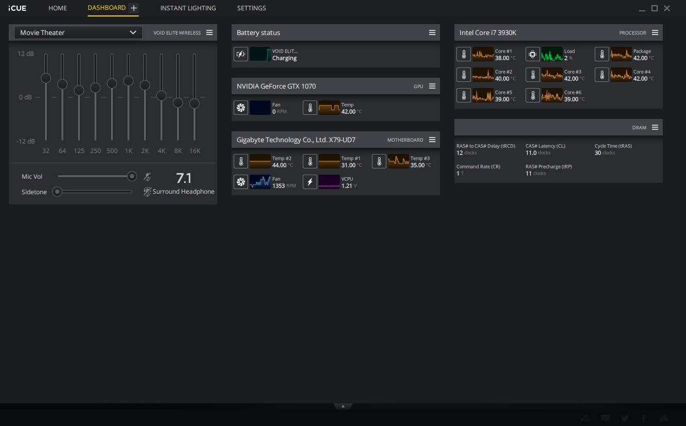This screenshot has width=686, height=426.
Task: Click the Core #1 thermometer icon
Action: pos(463,54)
